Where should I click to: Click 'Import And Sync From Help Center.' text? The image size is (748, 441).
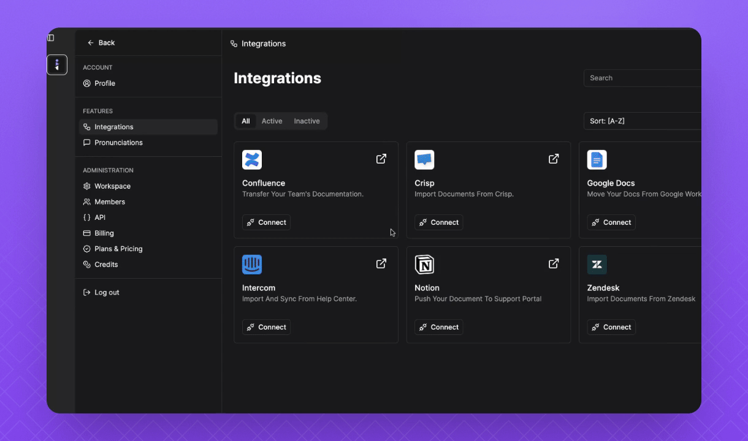(x=299, y=299)
